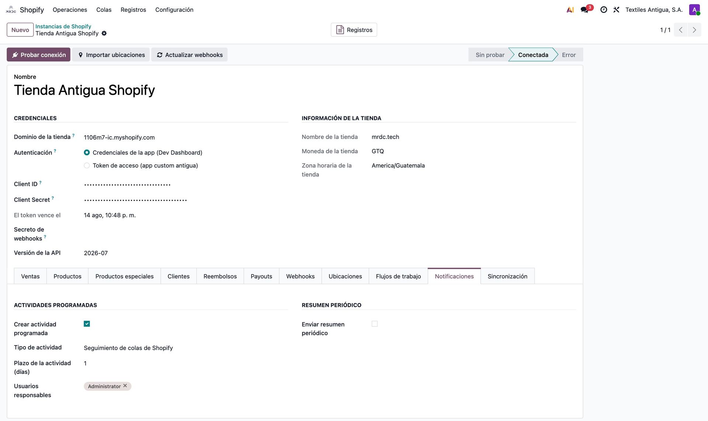This screenshot has width=708, height=421.
Task: Switch to the Reembolsos tab
Action: click(220, 276)
